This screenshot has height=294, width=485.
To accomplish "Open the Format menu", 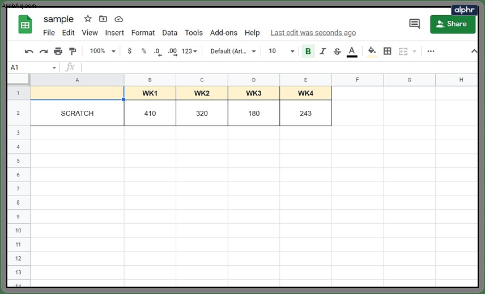I will (x=143, y=33).
